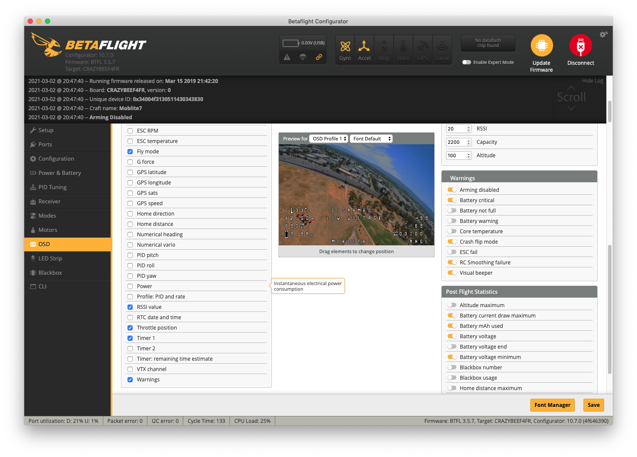Open the LED Strip tab
The width and height of the screenshot is (637, 457).
68,258
